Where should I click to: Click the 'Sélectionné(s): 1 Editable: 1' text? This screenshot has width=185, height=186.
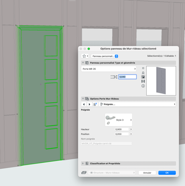pyautogui.click(x=162, y=56)
